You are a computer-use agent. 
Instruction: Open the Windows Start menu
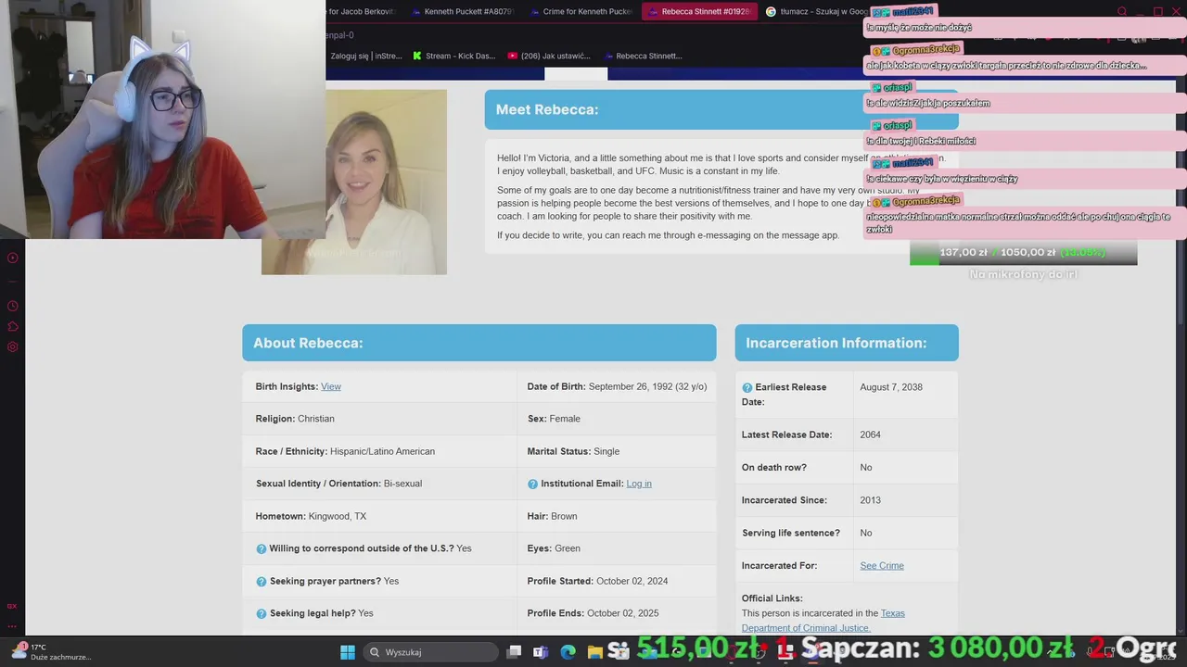(347, 652)
